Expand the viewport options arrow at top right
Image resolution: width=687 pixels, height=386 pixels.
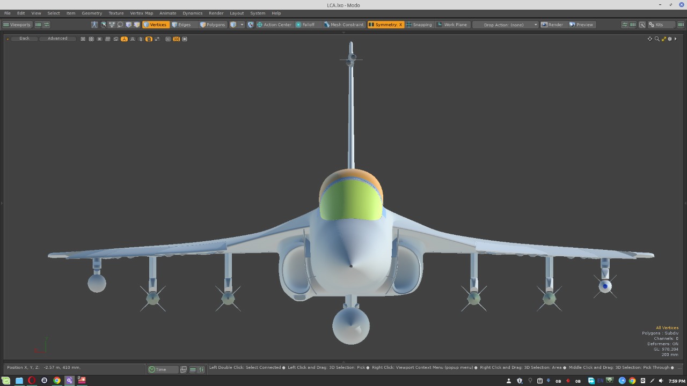(x=676, y=39)
